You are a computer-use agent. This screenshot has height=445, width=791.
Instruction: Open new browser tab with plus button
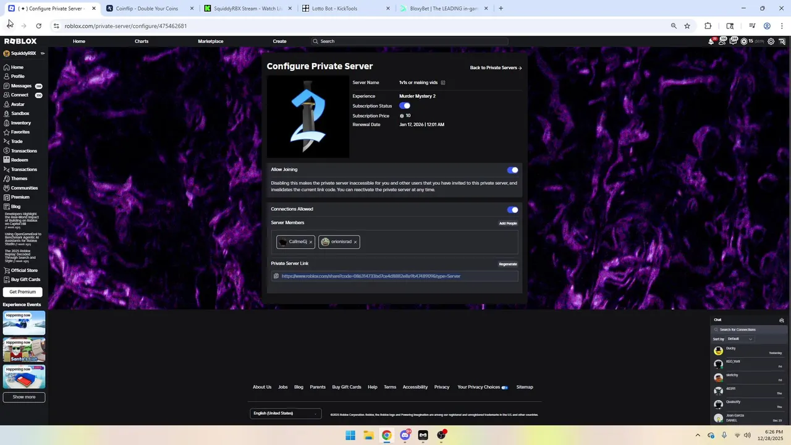tap(501, 9)
